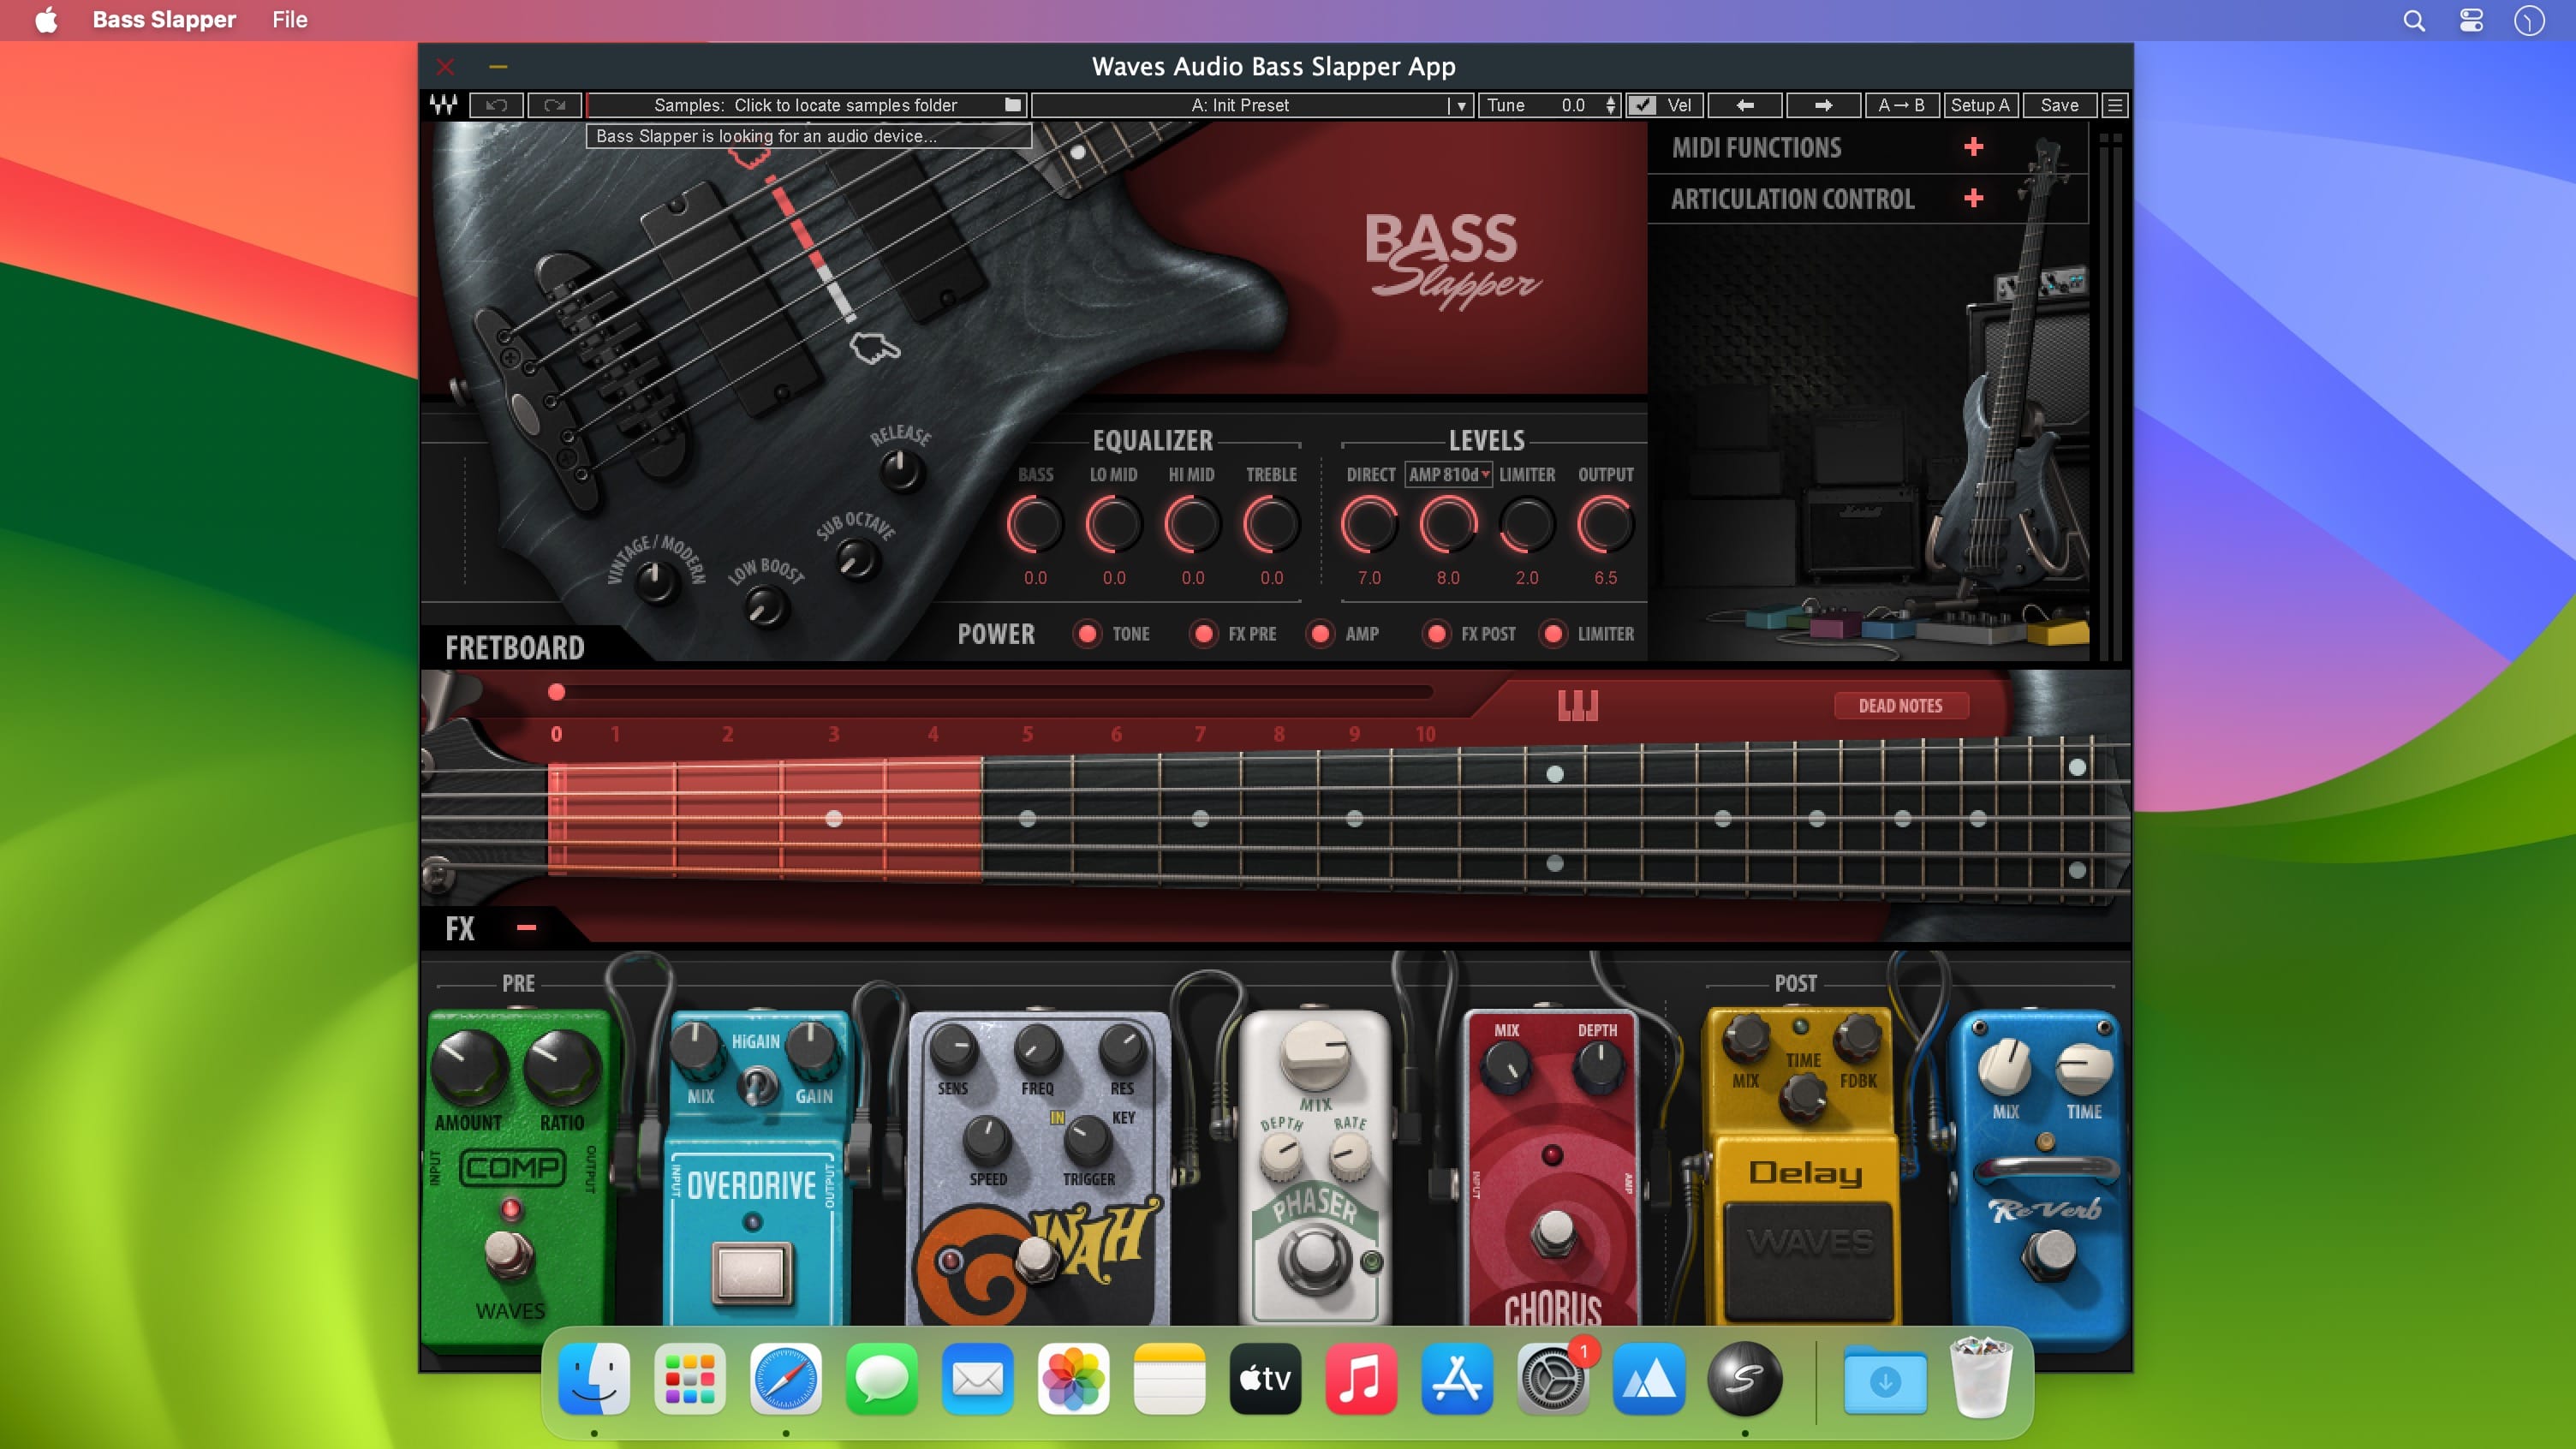The image size is (2576, 1449).
Task: Click the redo arrow icon
Action: (554, 105)
